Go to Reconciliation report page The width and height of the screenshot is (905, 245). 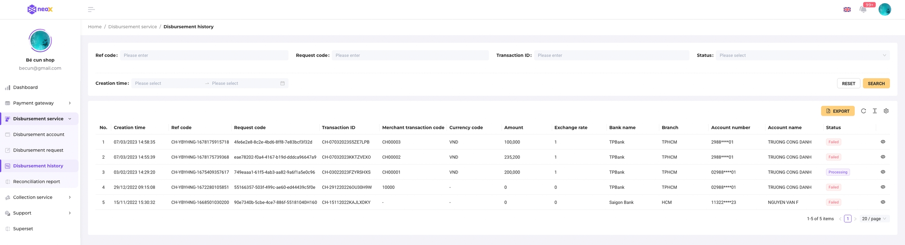pos(37,181)
